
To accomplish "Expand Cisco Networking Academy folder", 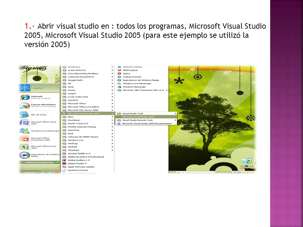I will point(87,73).
